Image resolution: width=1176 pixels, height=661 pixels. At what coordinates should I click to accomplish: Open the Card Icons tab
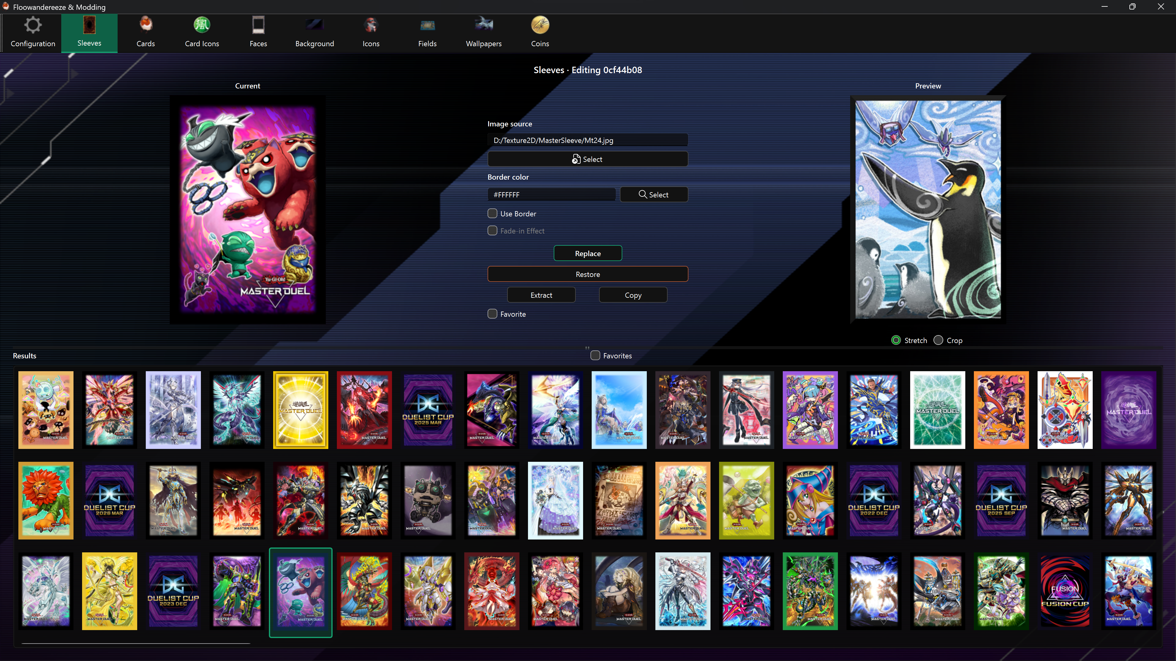pyautogui.click(x=202, y=33)
